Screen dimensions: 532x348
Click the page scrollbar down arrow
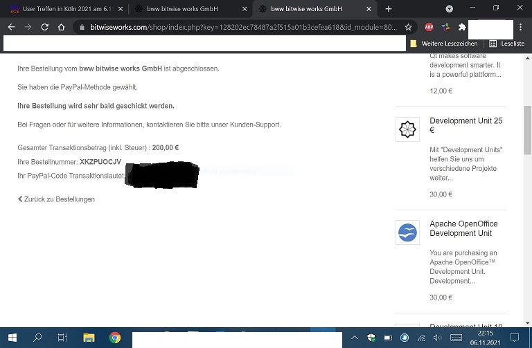(528, 323)
